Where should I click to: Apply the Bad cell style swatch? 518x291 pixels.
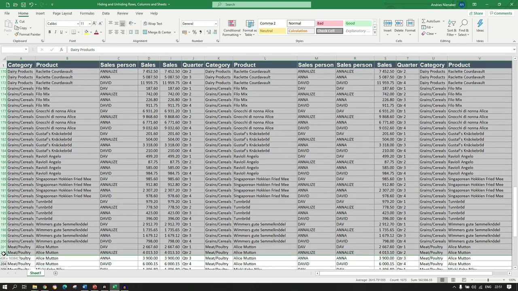click(329, 23)
